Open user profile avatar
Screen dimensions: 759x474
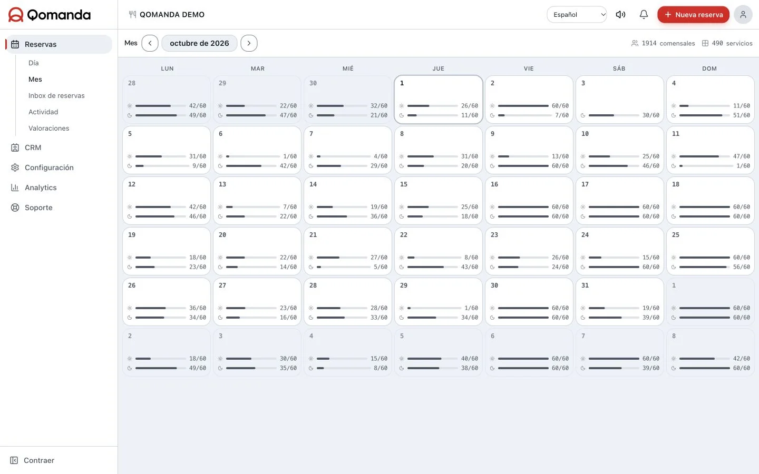pyautogui.click(x=743, y=15)
